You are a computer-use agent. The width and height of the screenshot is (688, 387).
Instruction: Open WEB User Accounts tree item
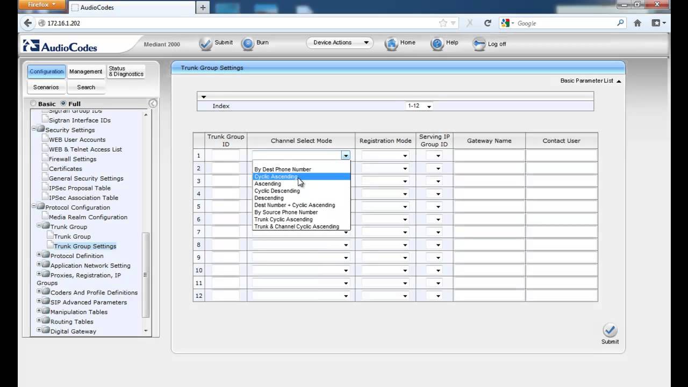click(x=77, y=140)
